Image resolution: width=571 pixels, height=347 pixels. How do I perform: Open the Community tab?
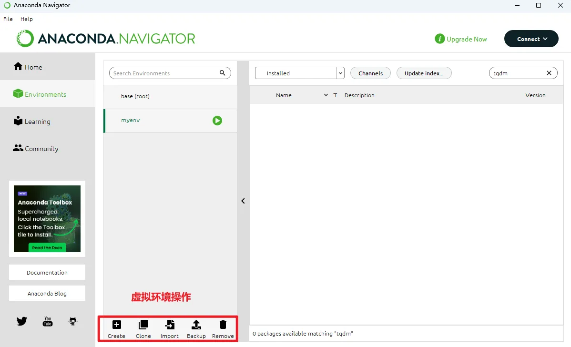point(47,149)
